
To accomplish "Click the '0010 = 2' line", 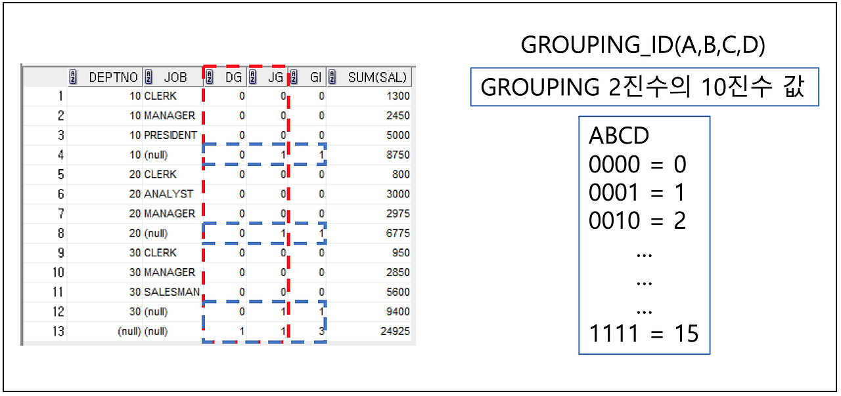I will pos(637,220).
